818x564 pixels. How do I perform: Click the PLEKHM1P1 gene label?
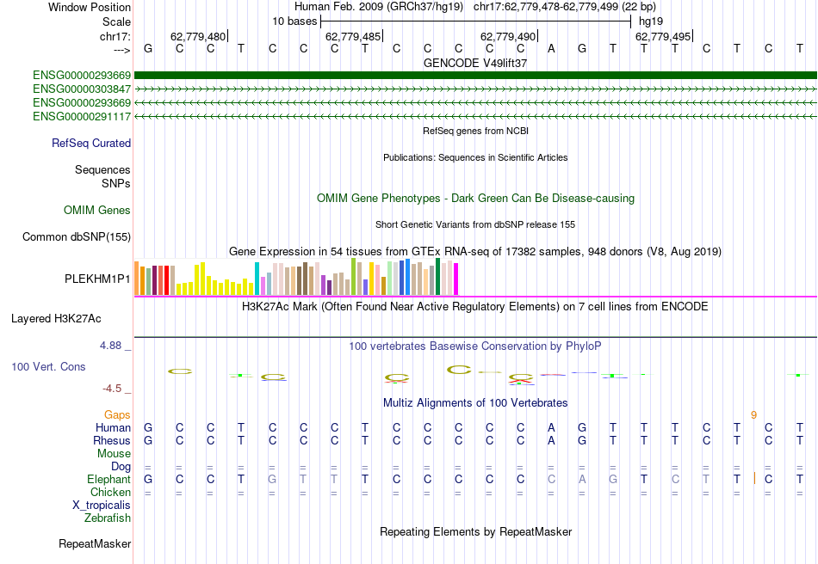pyautogui.click(x=97, y=279)
